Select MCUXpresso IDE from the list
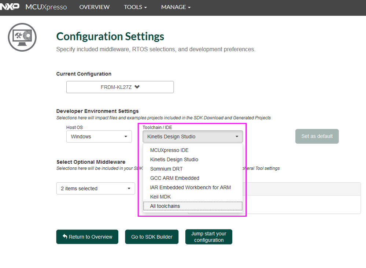366x268 pixels. point(193,150)
